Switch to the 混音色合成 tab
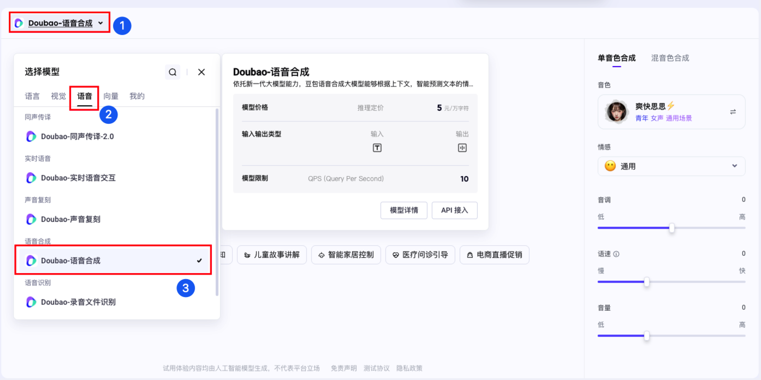The image size is (761, 380). pyautogui.click(x=670, y=58)
